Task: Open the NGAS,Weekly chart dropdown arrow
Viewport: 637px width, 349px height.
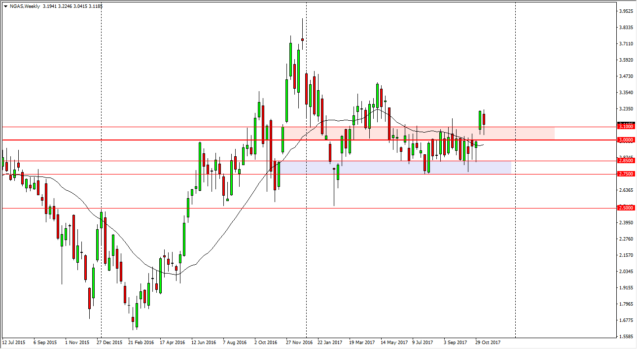Action: [5, 5]
